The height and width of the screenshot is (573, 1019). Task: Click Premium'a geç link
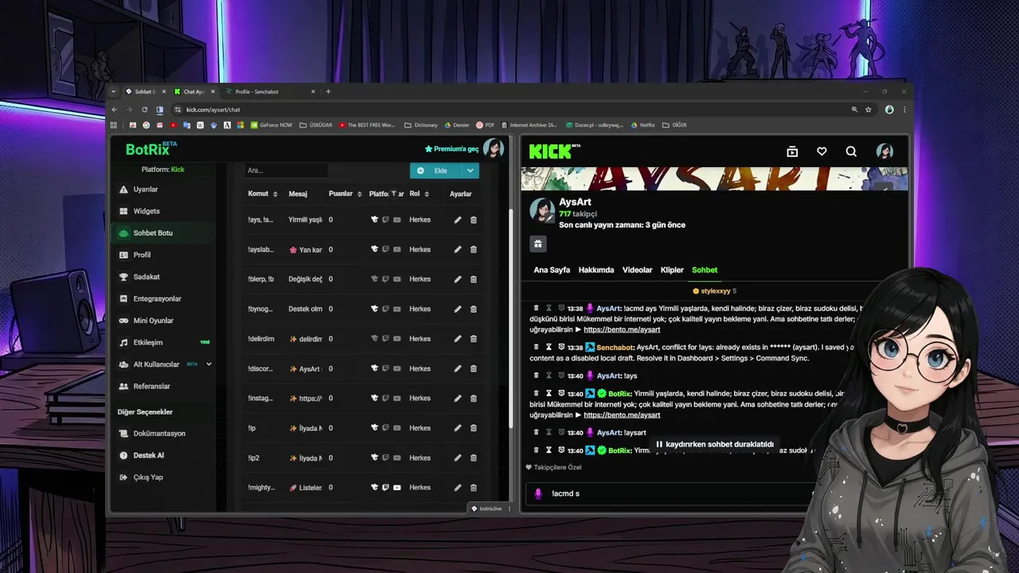tap(451, 149)
